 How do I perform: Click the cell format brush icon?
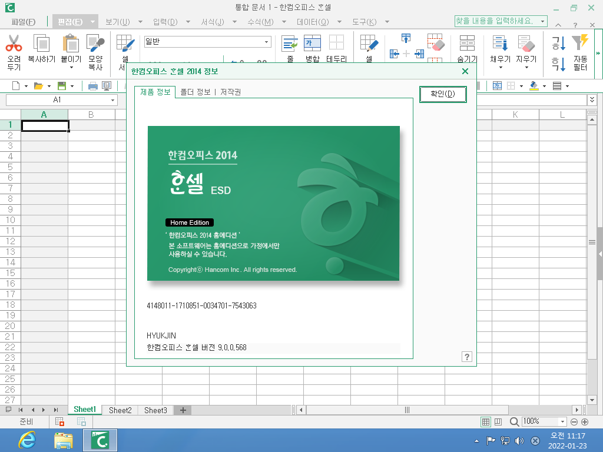[125, 43]
